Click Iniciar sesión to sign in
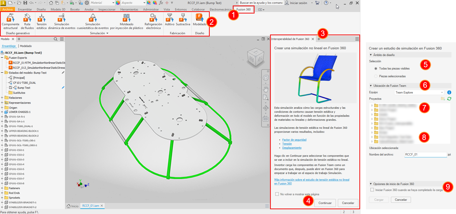Viewport: 456px width, 214px height. [x=296, y=3]
